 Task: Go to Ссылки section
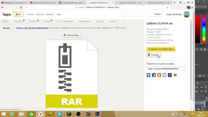click(x=100, y=21)
